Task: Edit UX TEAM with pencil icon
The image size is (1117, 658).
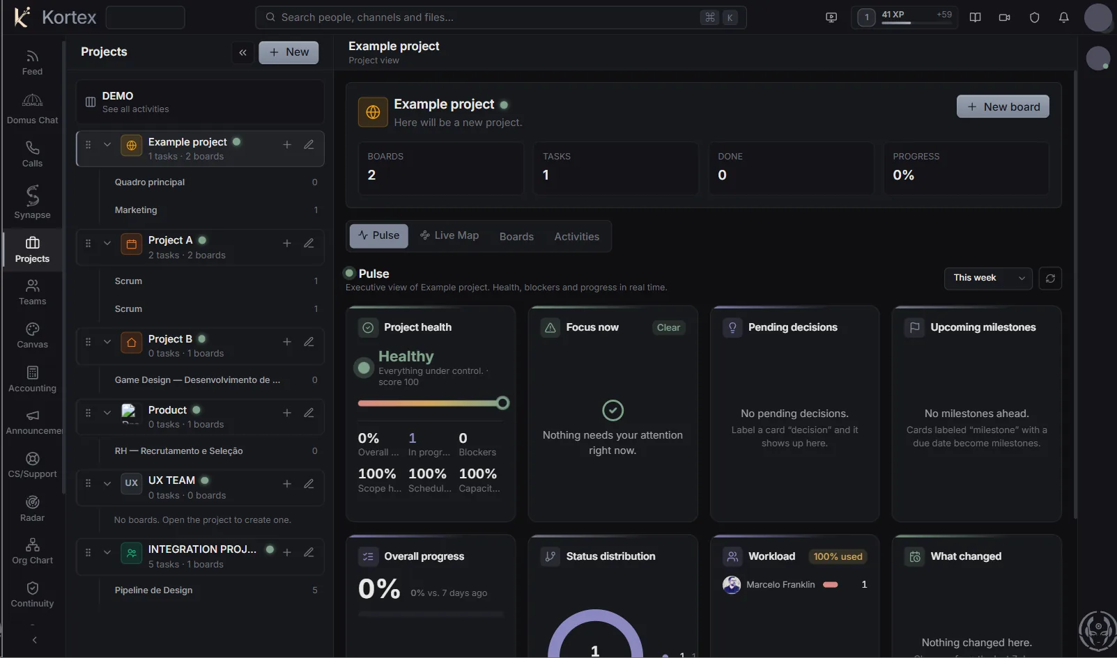Action: [309, 484]
